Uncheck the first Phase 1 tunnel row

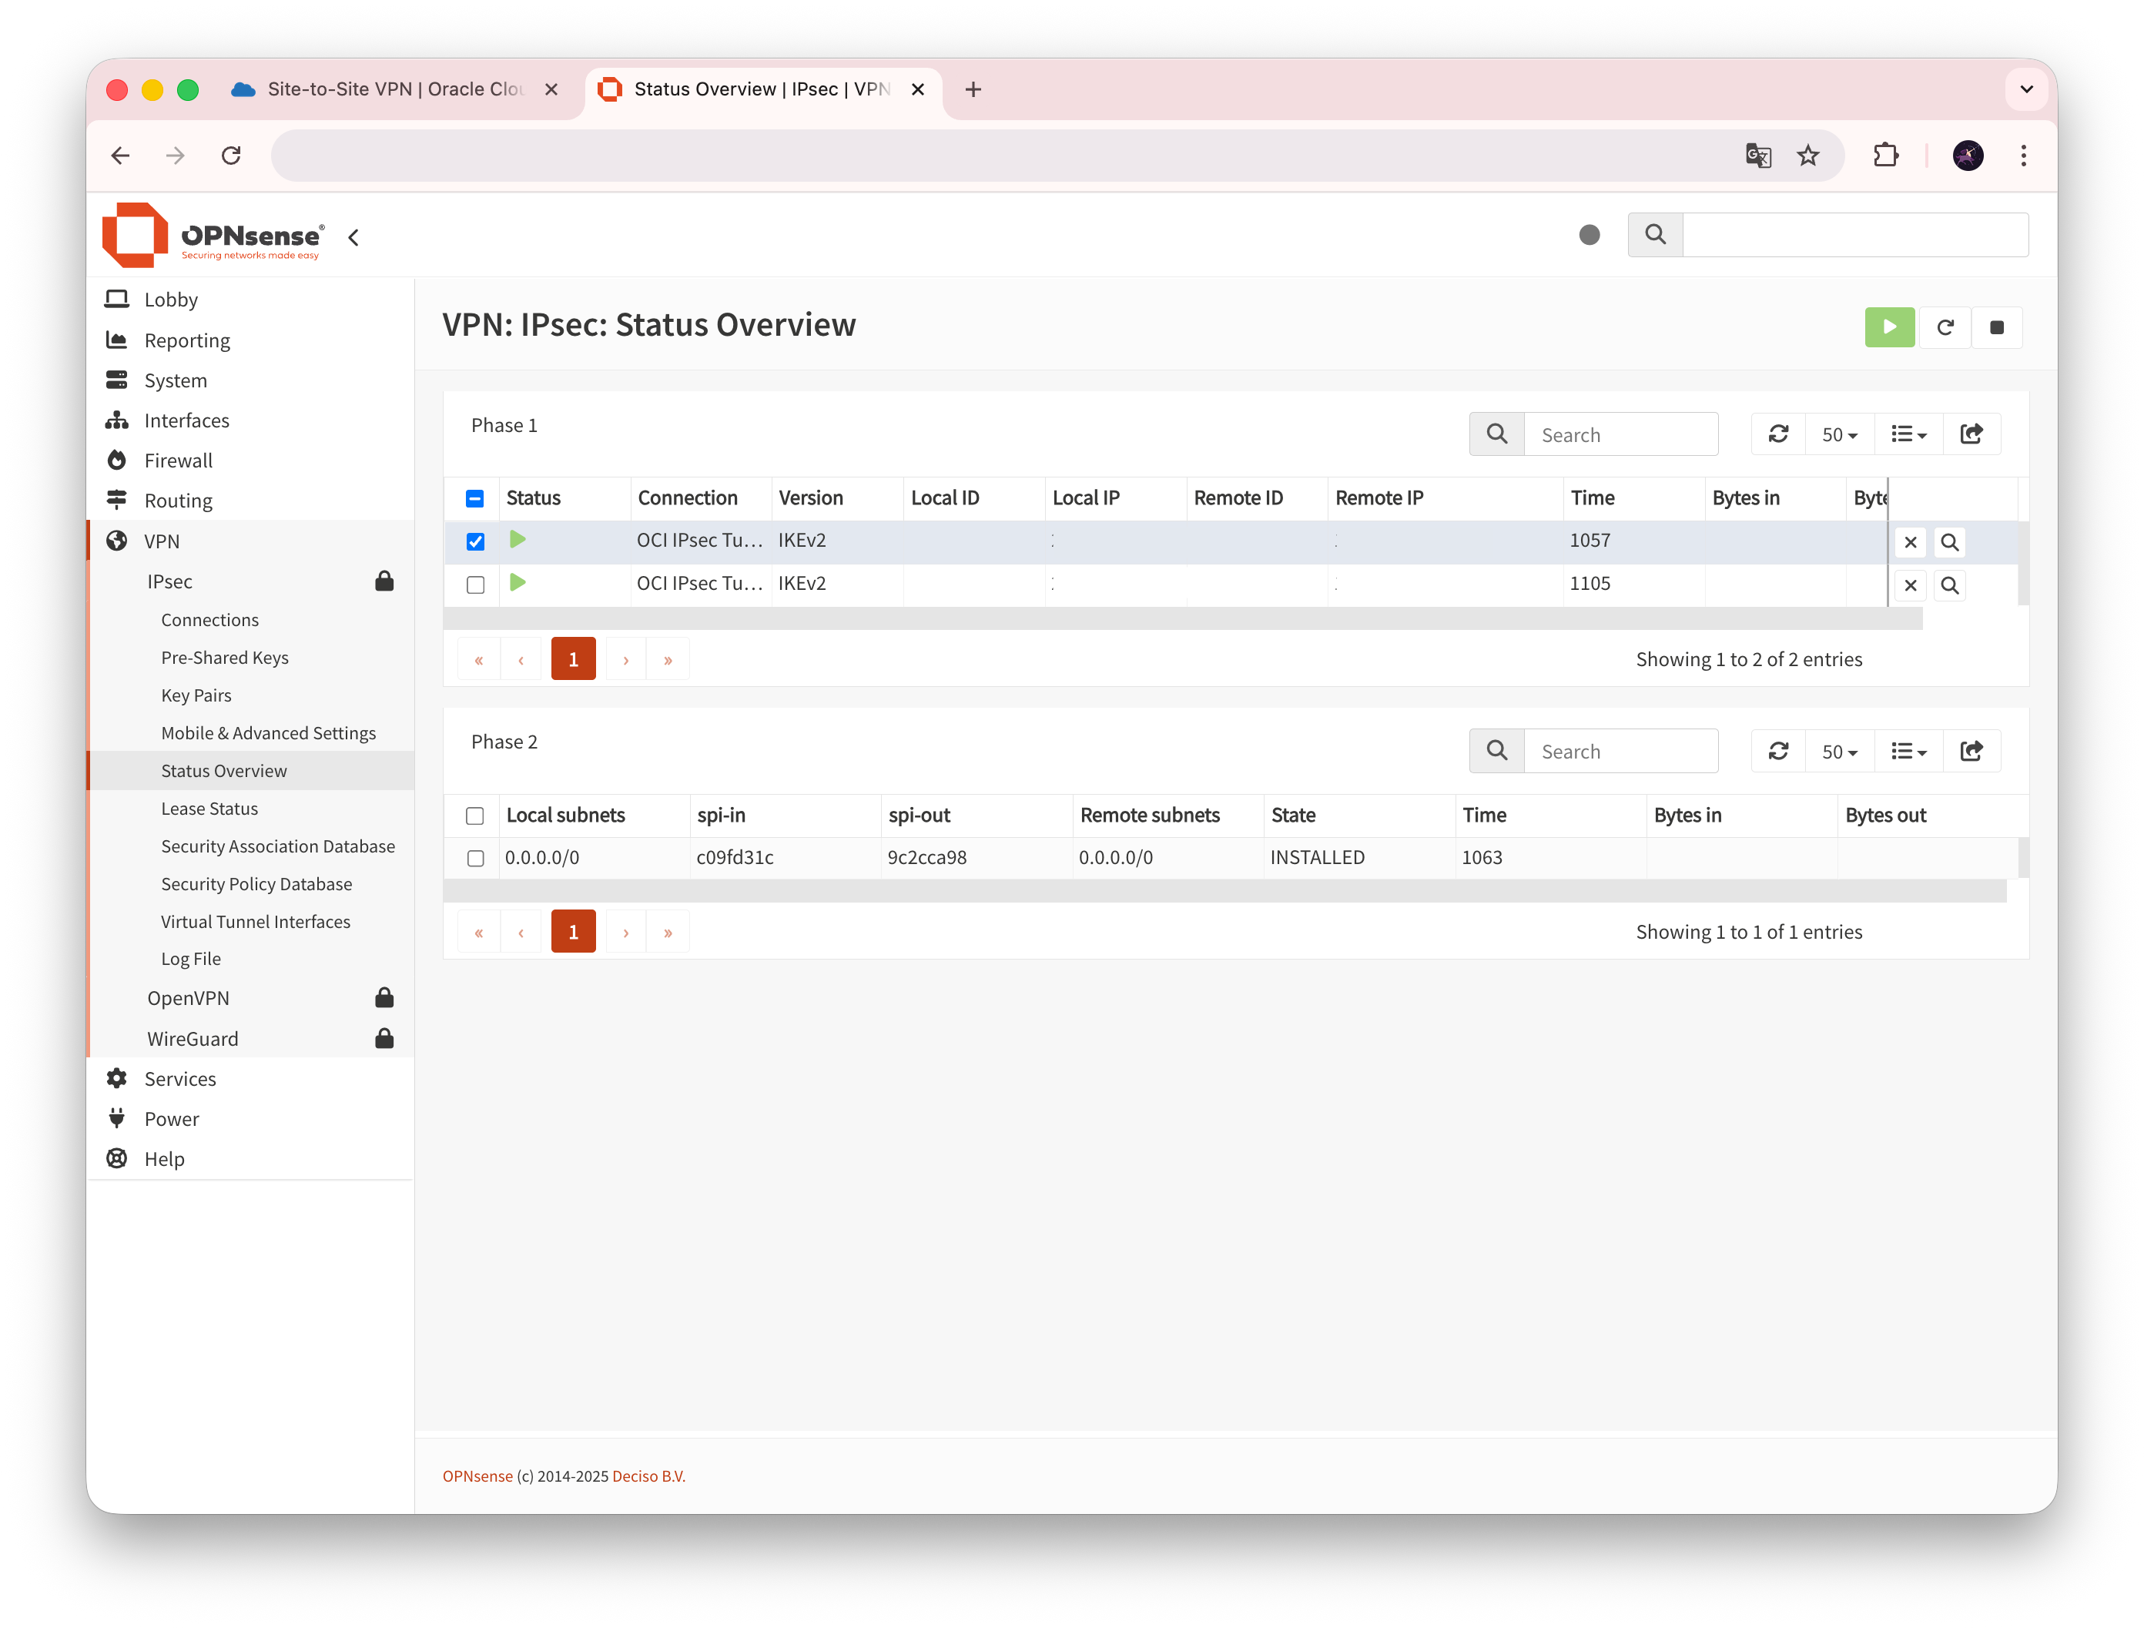475,541
